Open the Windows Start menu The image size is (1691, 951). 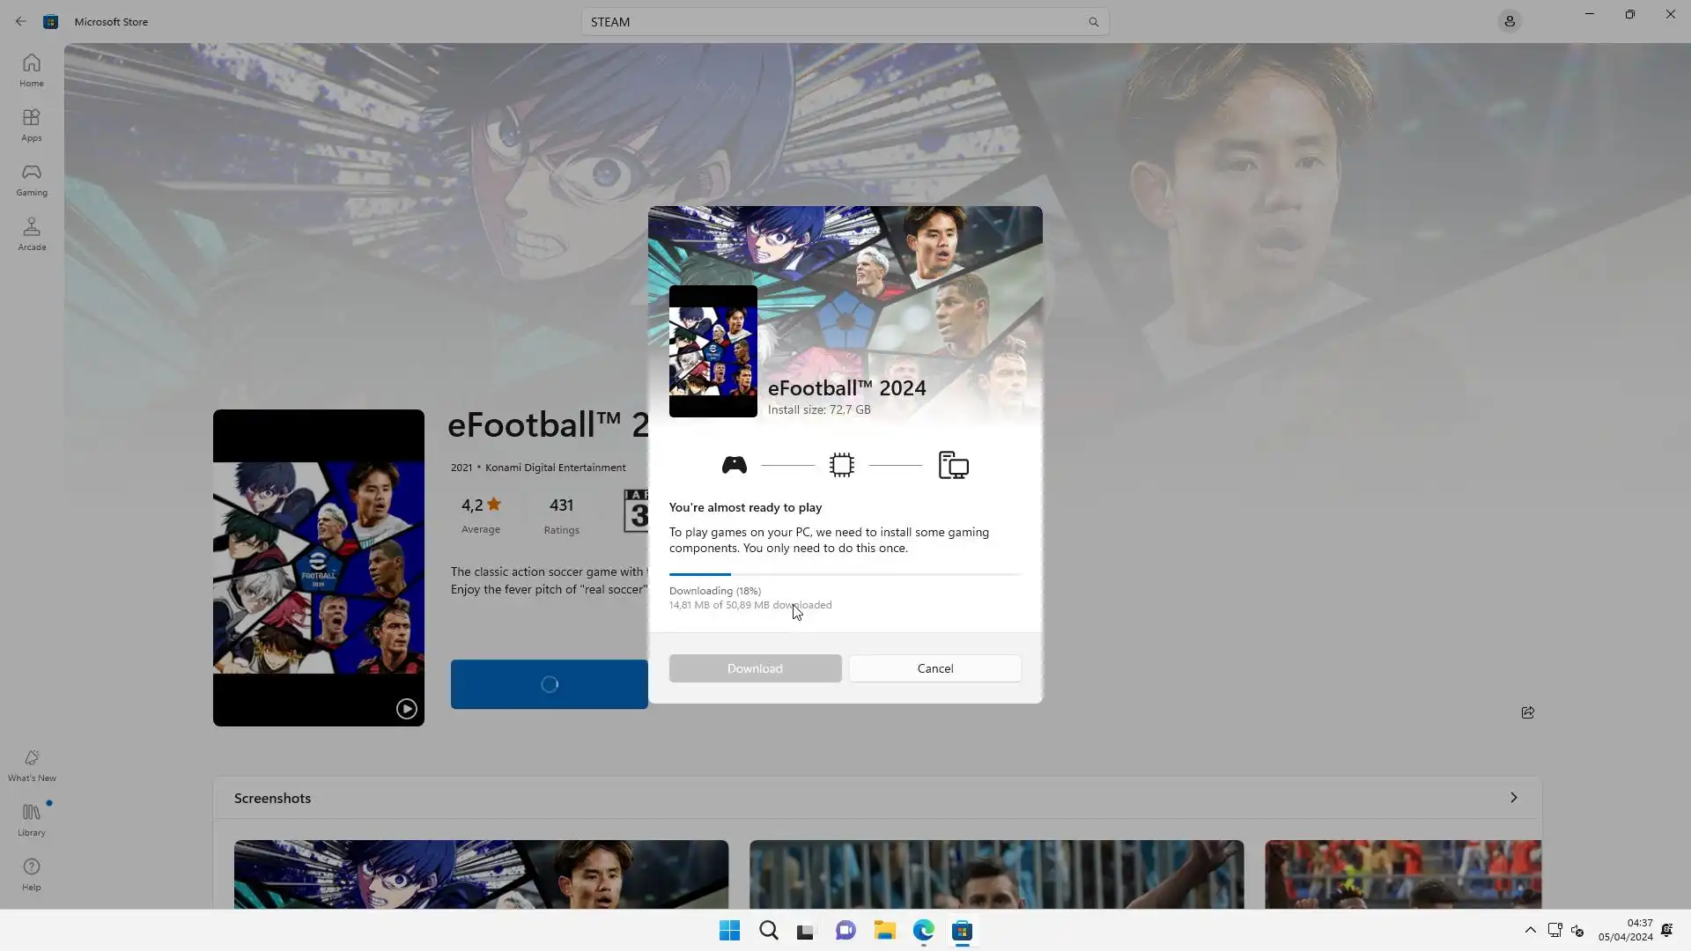click(x=729, y=931)
